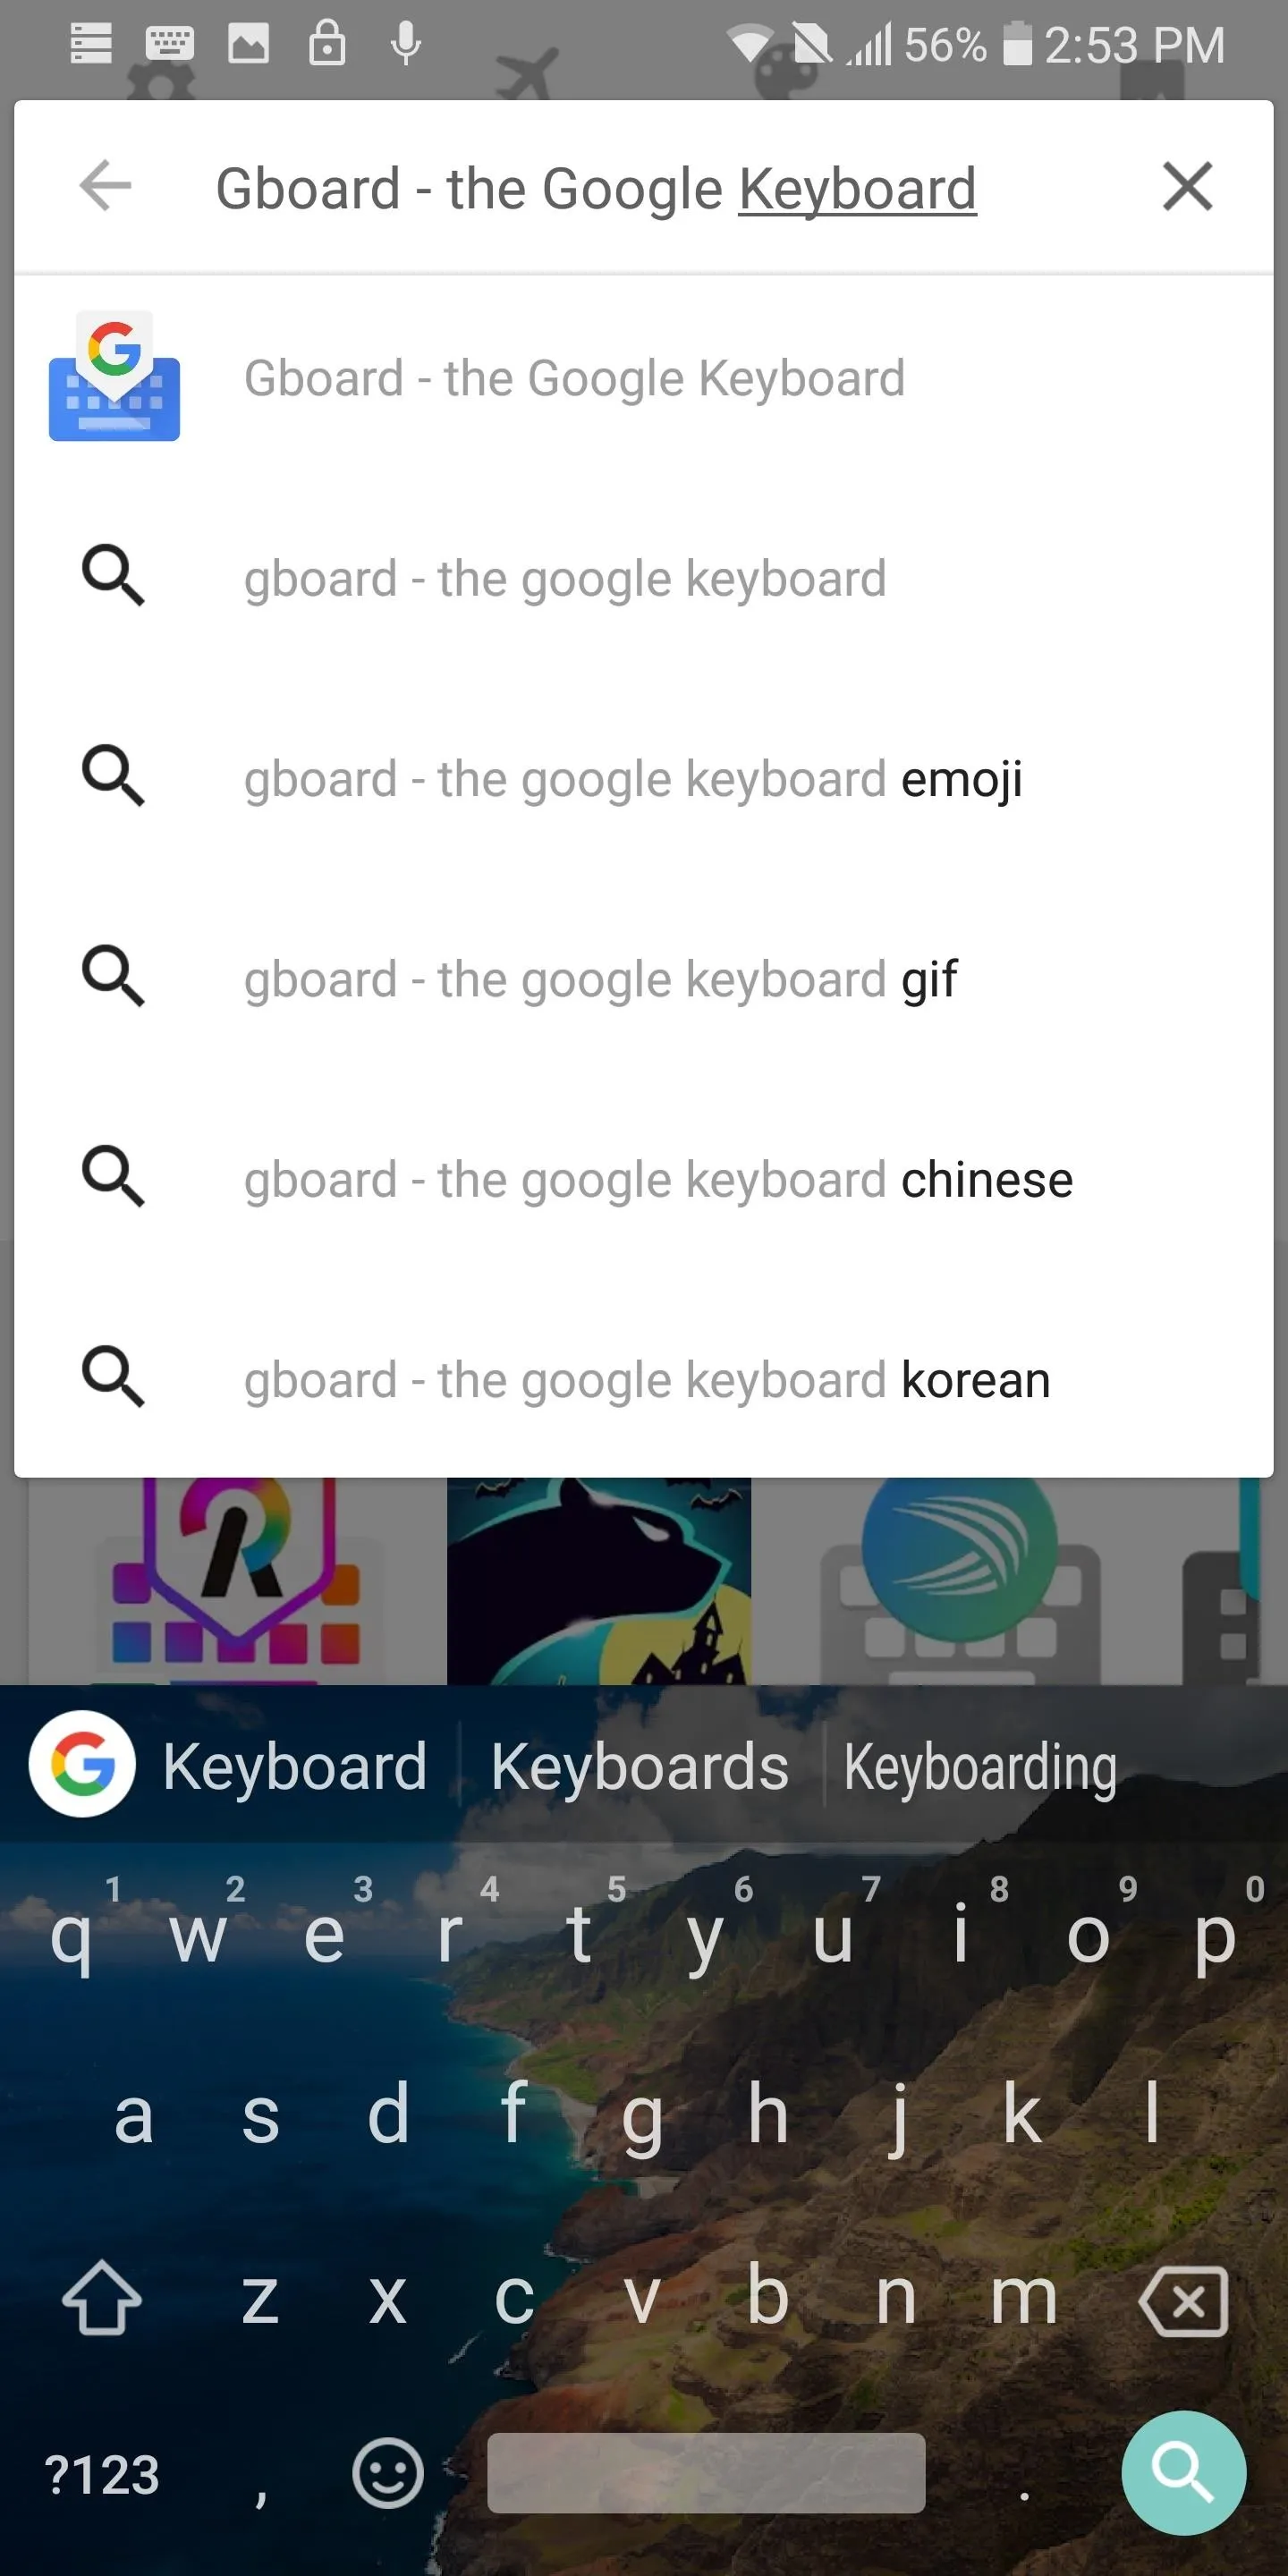Clear search text with the X icon
The width and height of the screenshot is (1288, 2576).
1187,186
